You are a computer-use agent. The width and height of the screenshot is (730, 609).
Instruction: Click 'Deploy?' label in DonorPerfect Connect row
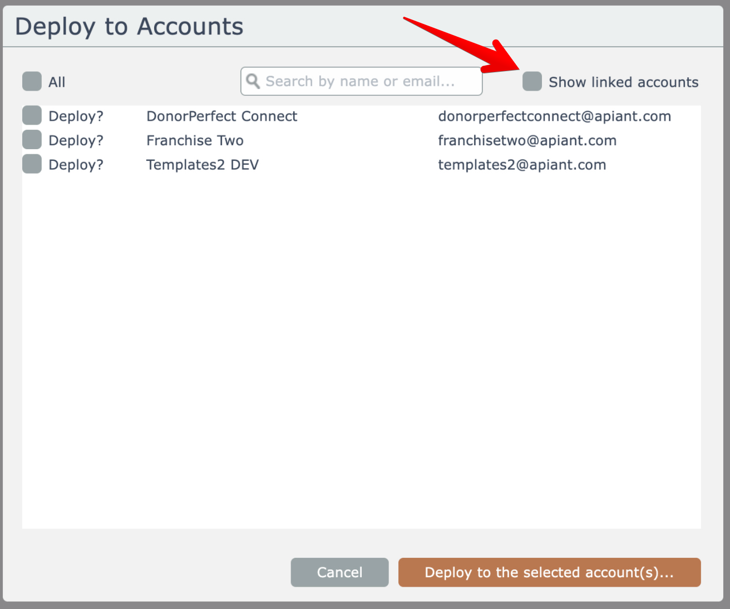point(76,116)
